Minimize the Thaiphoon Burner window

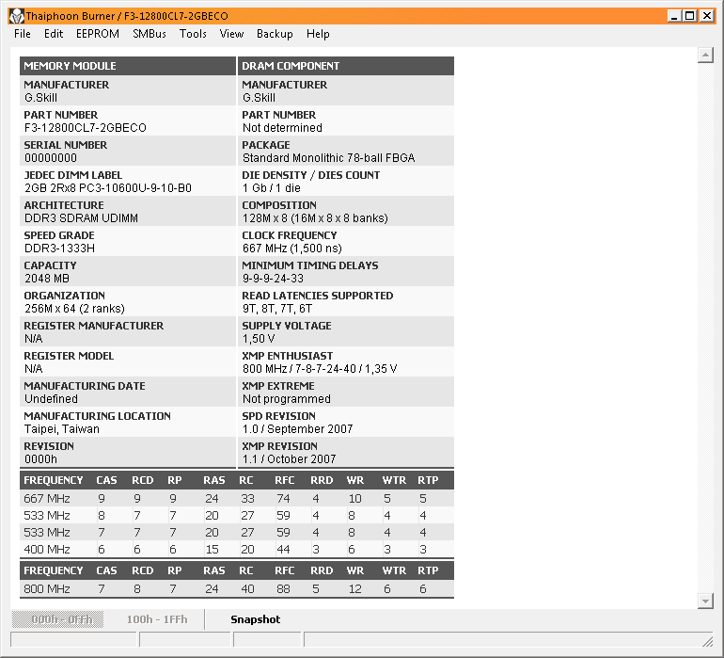click(674, 16)
